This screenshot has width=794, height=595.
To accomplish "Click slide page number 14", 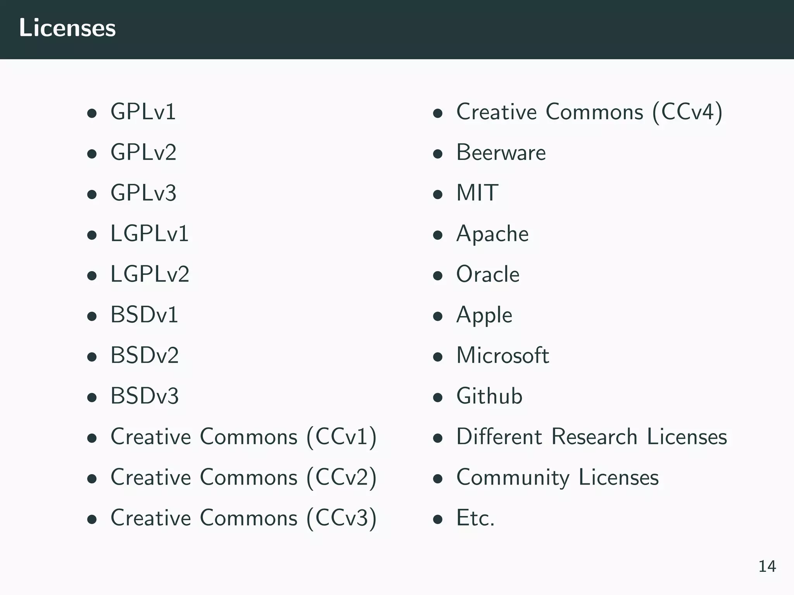I will (767, 567).
